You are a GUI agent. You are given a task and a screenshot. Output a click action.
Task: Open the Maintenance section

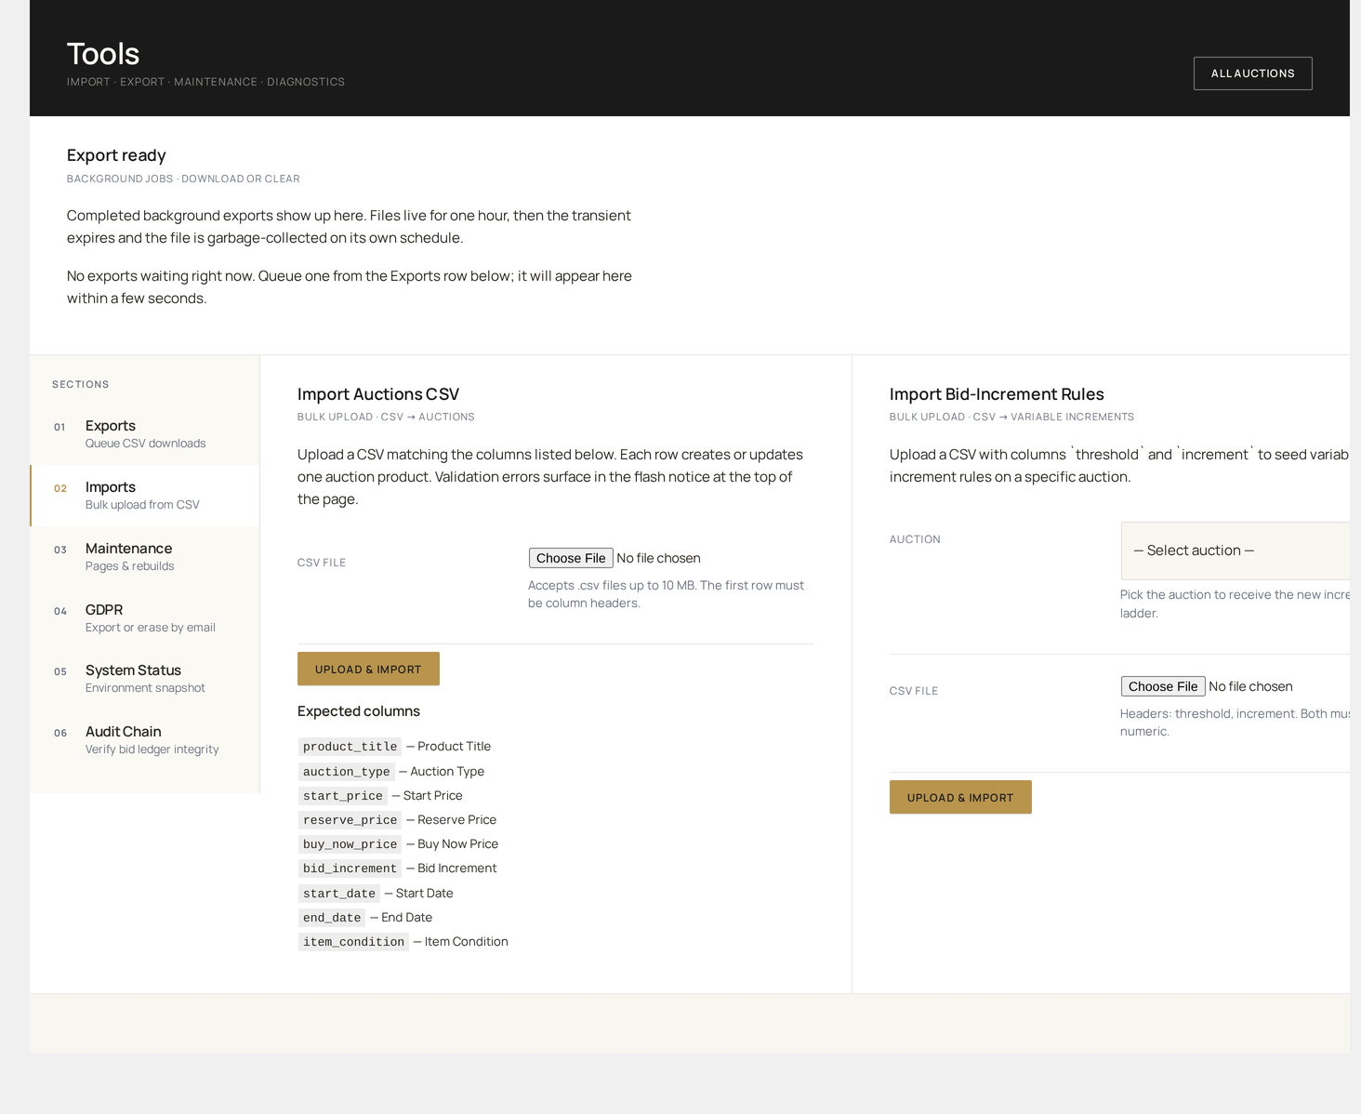[145, 557]
